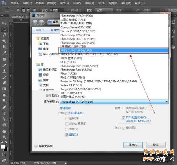
Task: Click the 保存(S) save button
Action: pyautogui.click(x=133, y=145)
